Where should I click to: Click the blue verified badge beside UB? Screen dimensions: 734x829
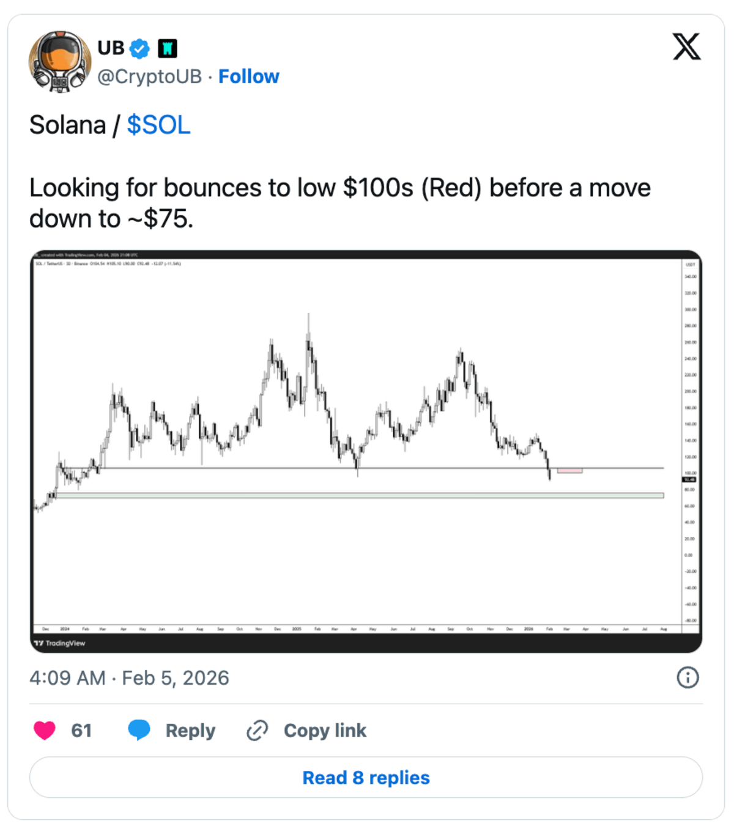click(140, 48)
